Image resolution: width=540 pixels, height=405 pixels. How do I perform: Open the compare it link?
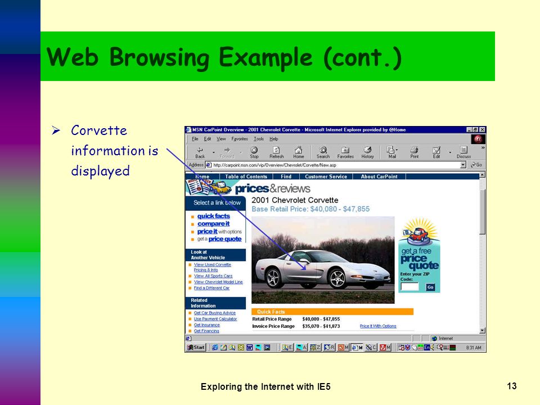click(214, 223)
